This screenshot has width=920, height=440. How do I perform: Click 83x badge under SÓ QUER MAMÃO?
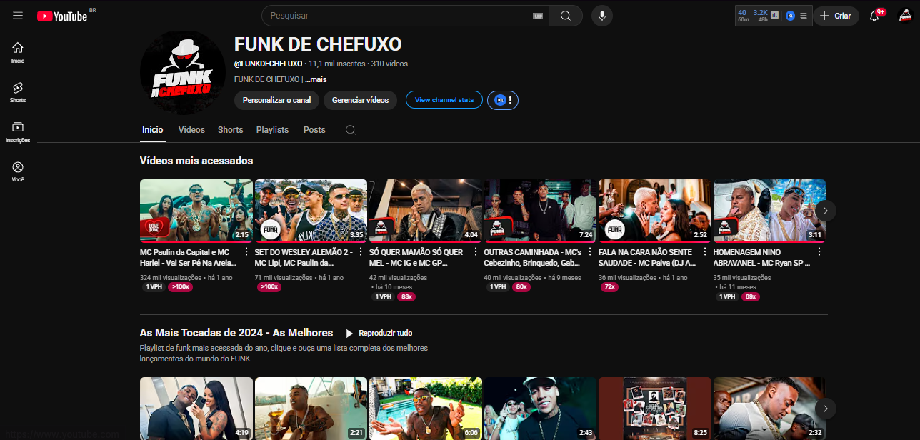click(406, 296)
